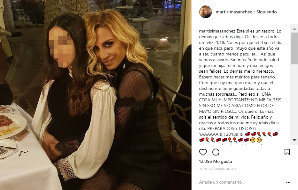Click the martisimasanchez profile avatar
This screenshot has height=190, width=298.
(x=206, y=12)
